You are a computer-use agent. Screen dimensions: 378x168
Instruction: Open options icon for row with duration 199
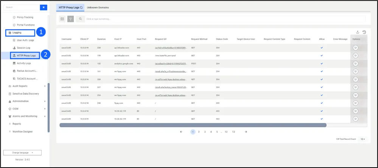point(355,55)
